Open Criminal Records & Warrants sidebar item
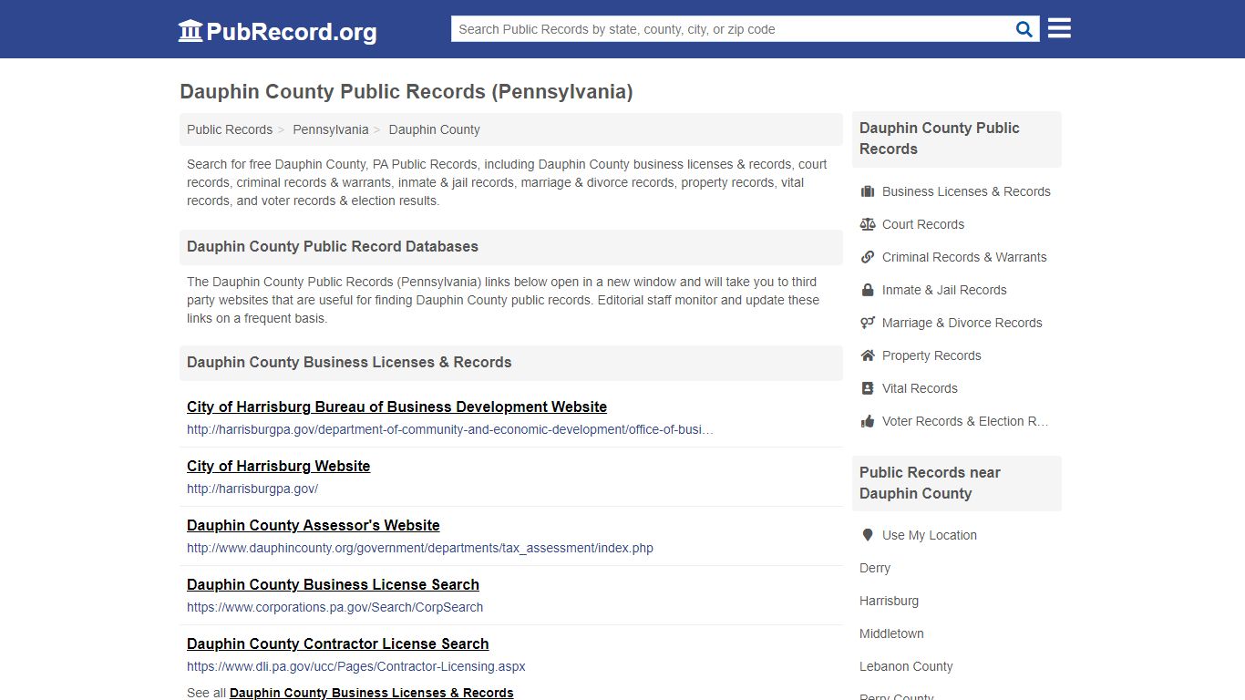Screen dimensions: 1245x700 click(964, 257)
